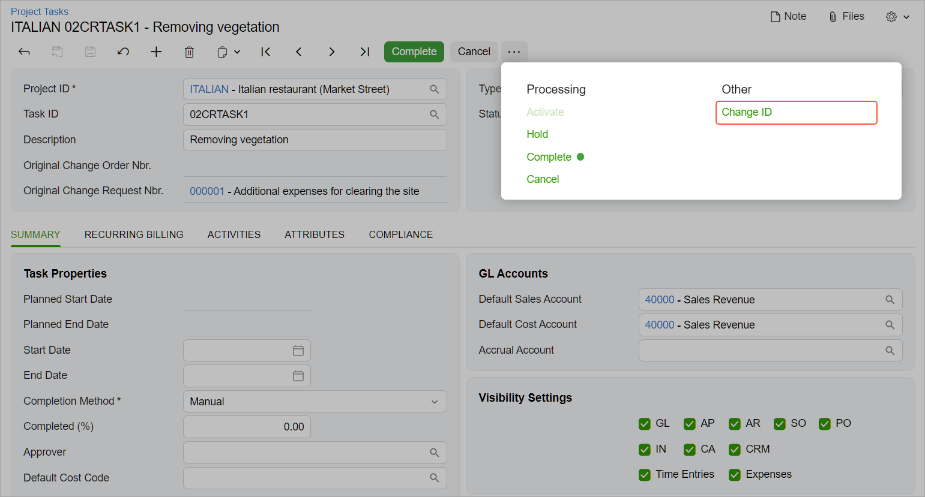Search icon in Task ID field

pyautogui.click(x=435, y=115)
